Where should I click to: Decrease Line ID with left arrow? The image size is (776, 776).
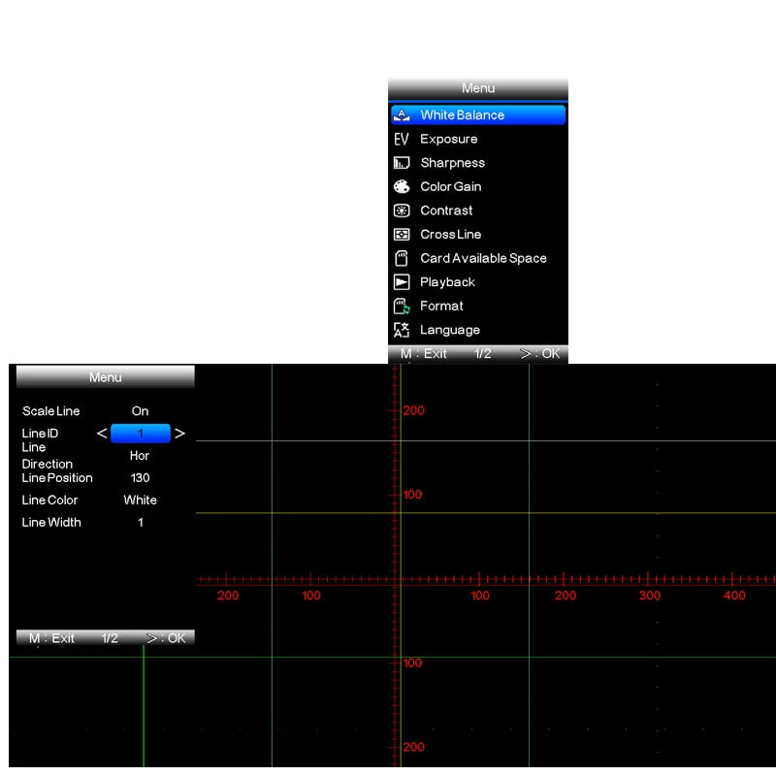102,434
